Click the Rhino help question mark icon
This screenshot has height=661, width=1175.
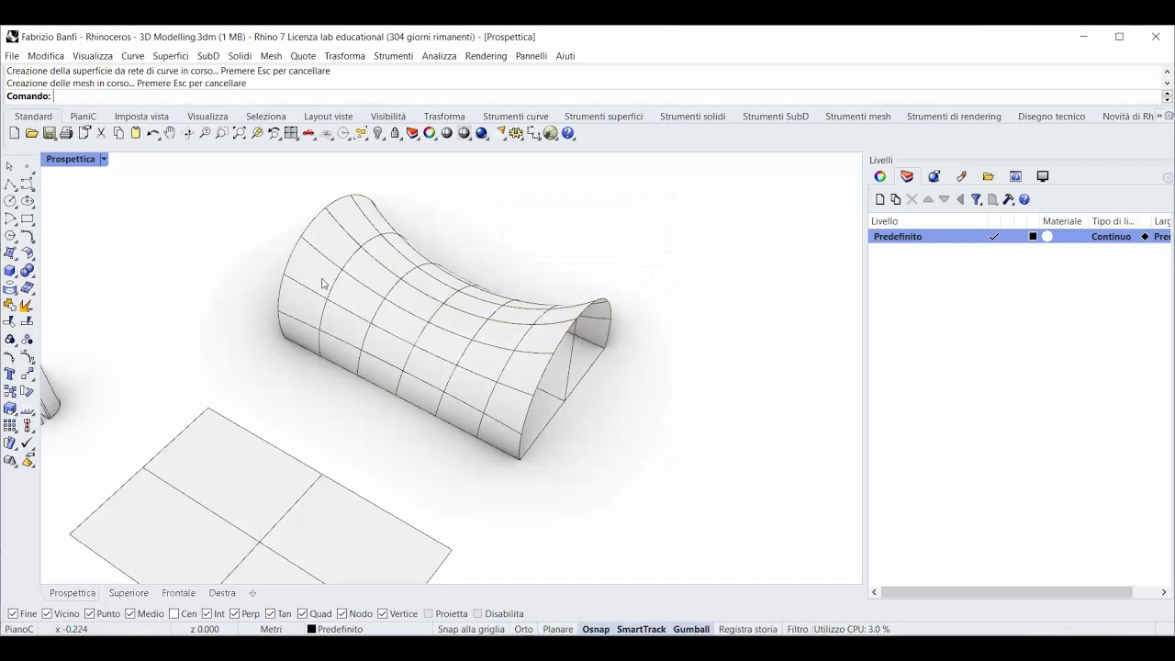coord(568,133)
